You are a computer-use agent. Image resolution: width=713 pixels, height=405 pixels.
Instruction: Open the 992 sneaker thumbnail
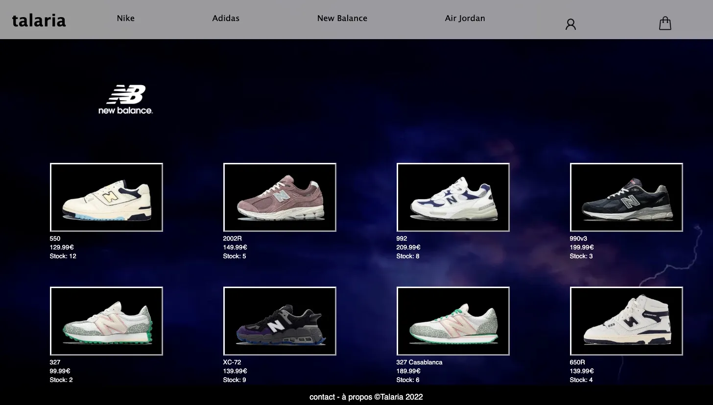(x=453, y=197)
